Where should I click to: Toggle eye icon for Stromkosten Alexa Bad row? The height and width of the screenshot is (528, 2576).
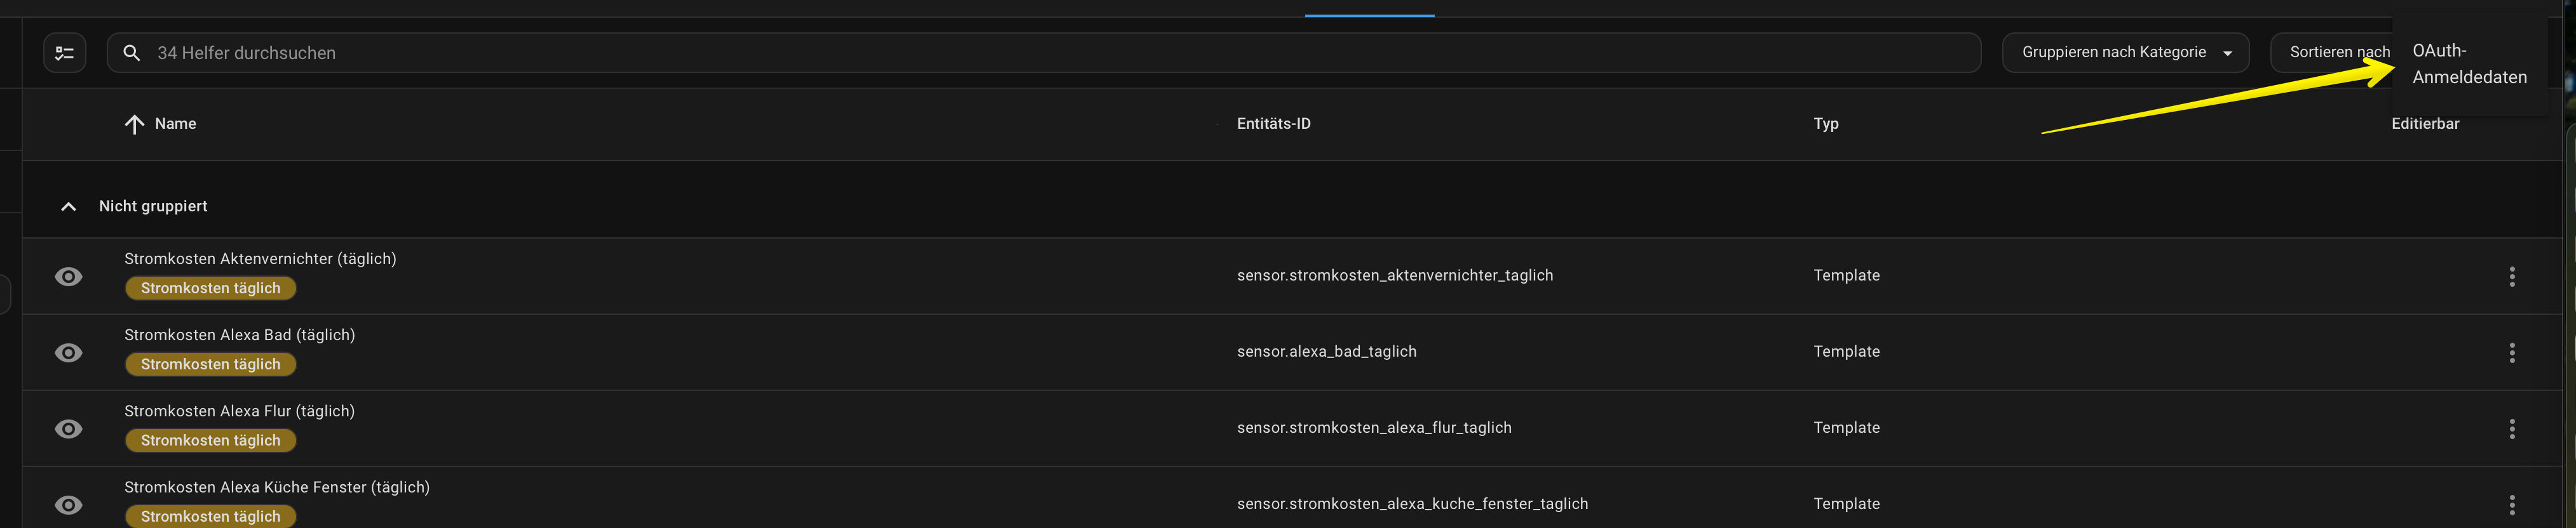tap(68, 352)
